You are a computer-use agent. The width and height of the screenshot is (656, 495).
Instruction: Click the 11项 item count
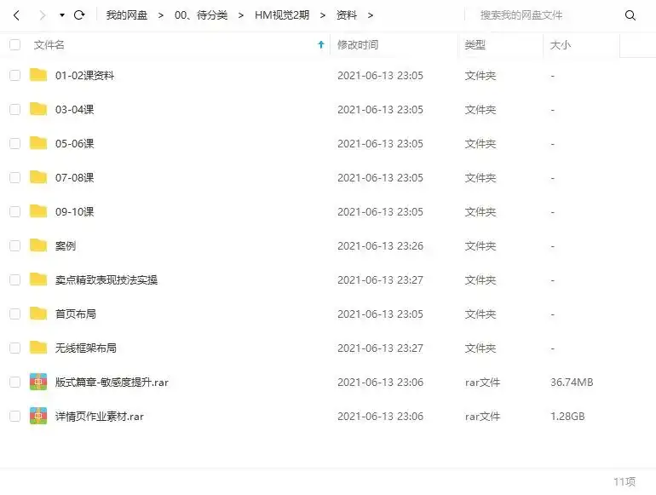tap(624, 482)
